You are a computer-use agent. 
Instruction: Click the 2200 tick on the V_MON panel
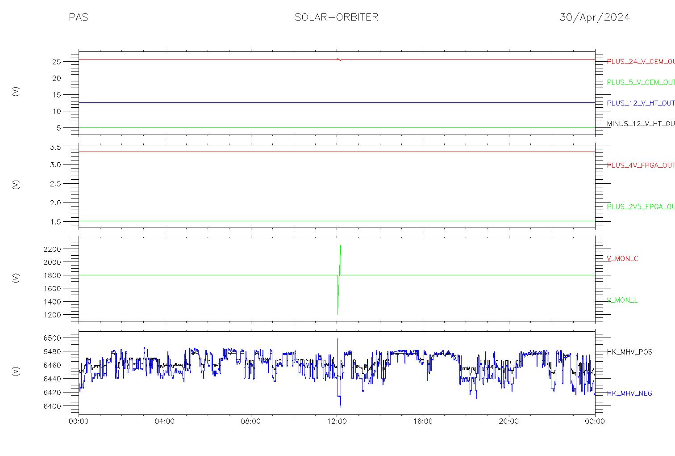click(x=52, y=249)
